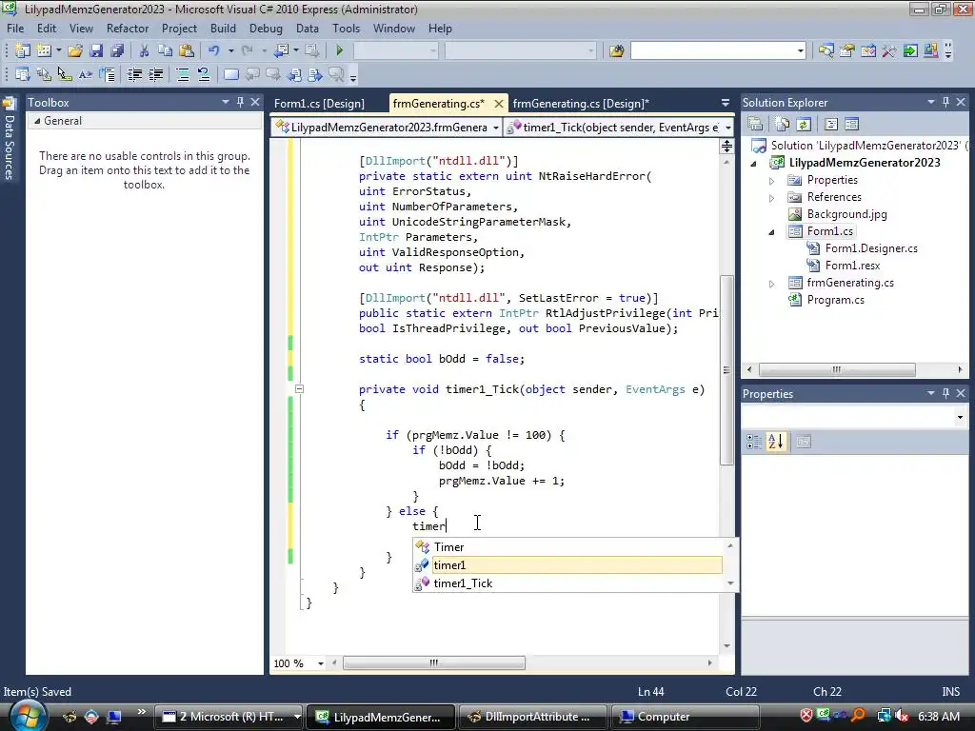The image size is (975, 731).
Task: Open the Properties panel object dropdown
Action: coord(960,418)
